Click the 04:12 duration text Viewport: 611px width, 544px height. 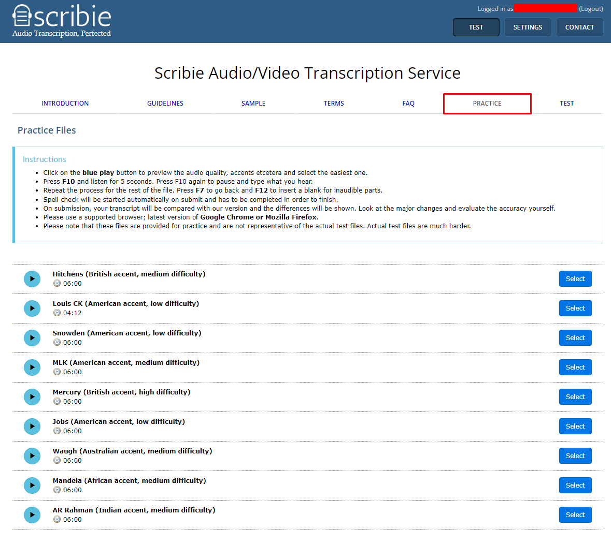73,313
